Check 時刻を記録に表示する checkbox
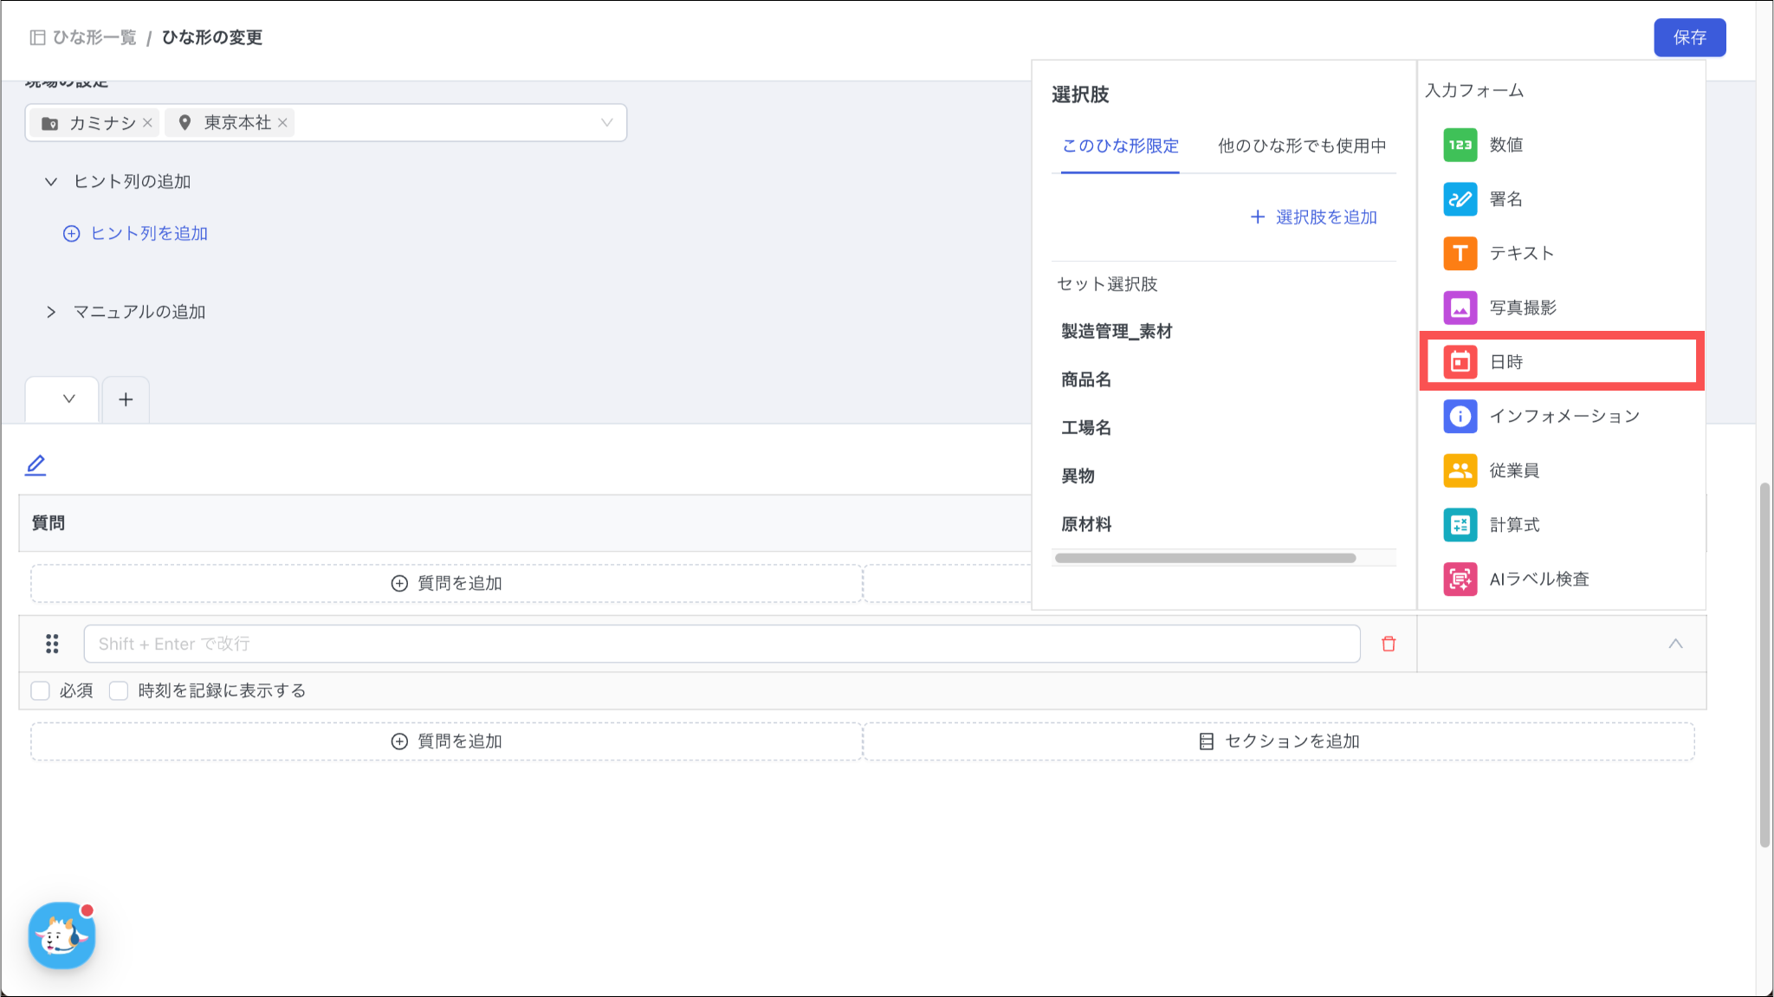The height and width of the screenshot is (997, 1774). tap(119, 690)
